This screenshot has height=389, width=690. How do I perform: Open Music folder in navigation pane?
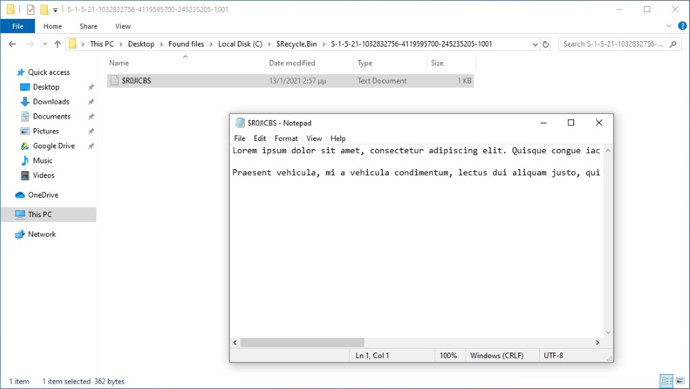pos(42,160)
